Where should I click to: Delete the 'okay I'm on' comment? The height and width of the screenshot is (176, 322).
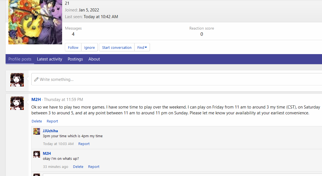click(x=78, y=167)
